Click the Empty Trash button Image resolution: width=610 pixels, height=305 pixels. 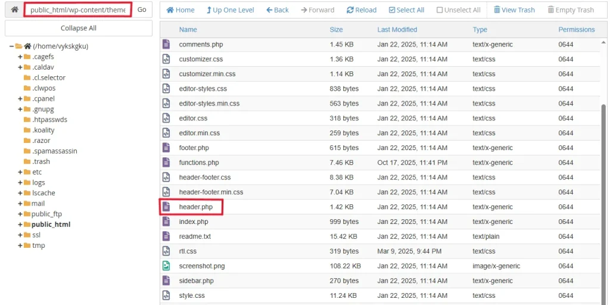[571, 10]
